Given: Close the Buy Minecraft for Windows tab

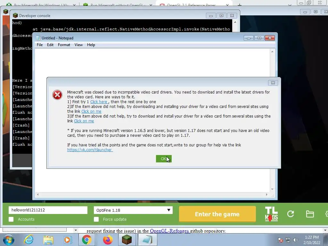Looking at the screenshot, I should click(74, 5).
